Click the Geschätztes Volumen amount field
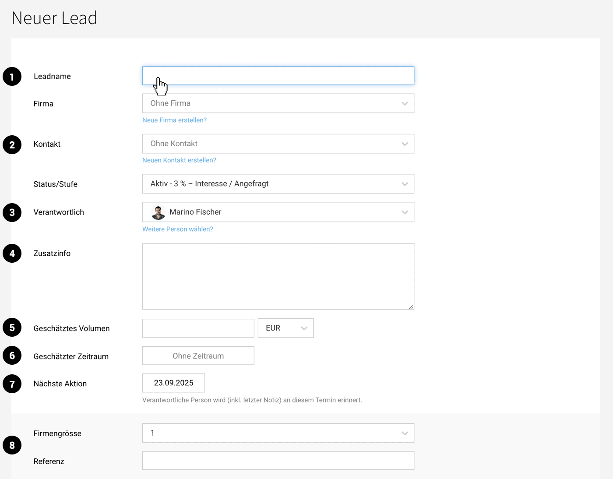Viewport: 613px width, 479px height. [x=198, y=328]
